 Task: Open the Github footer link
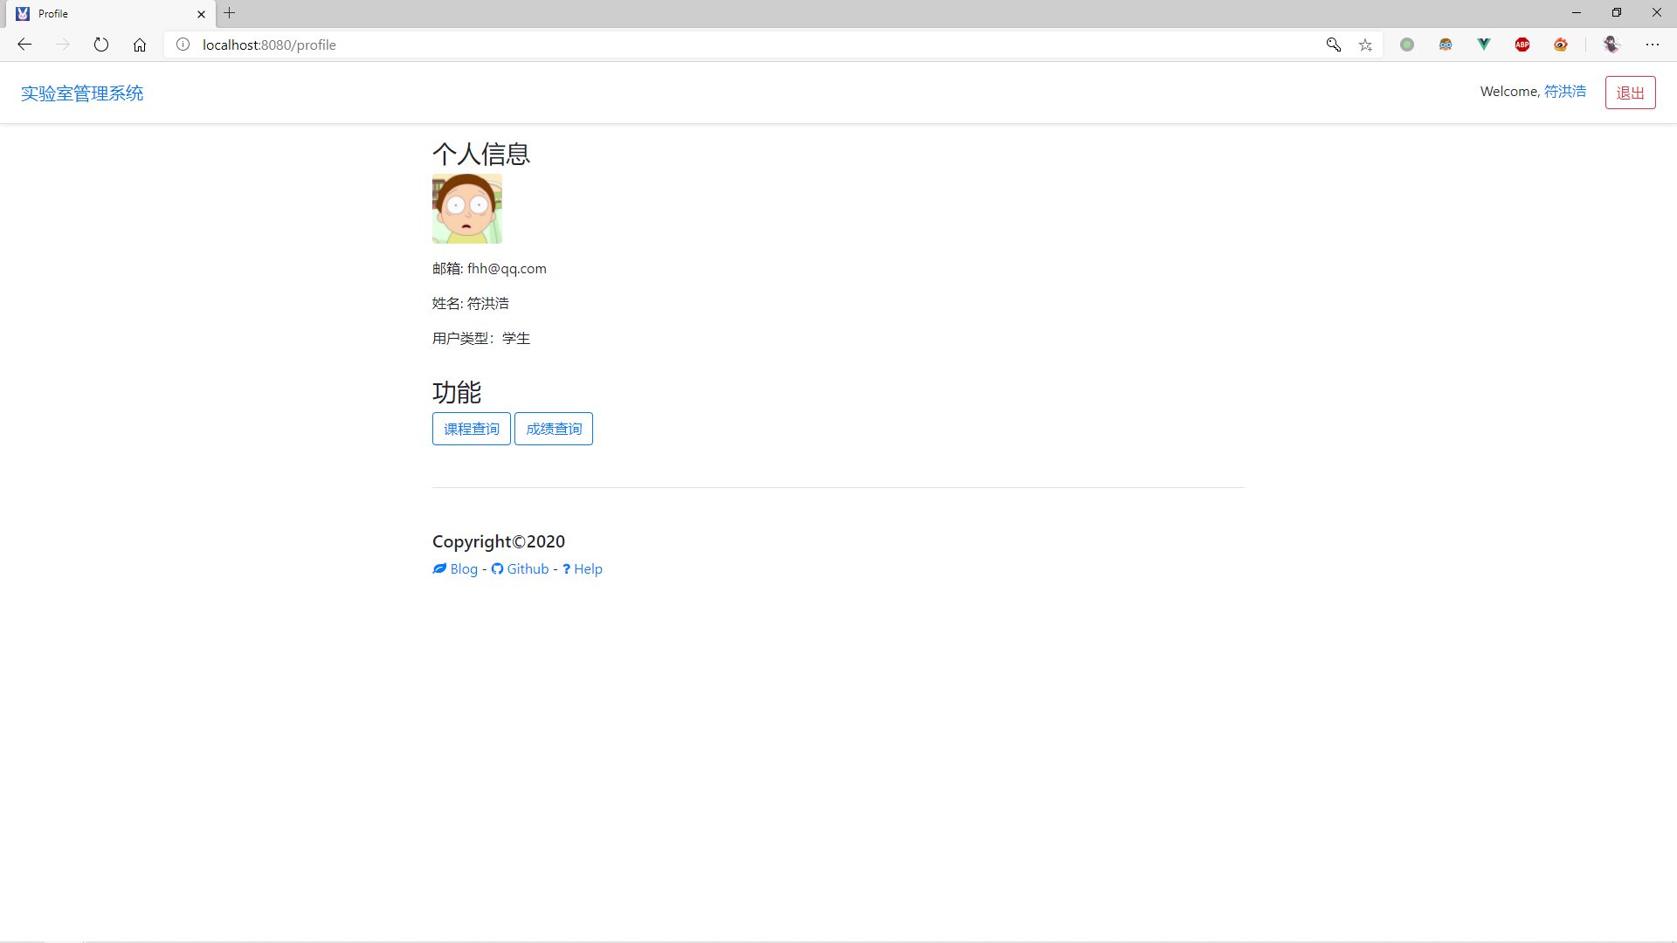click(x=521, y=569)
